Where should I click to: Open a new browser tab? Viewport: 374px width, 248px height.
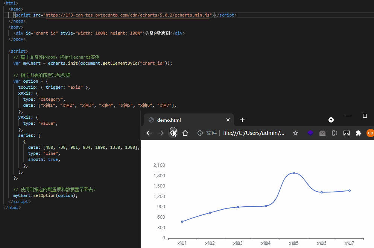(x=242, y=120)
